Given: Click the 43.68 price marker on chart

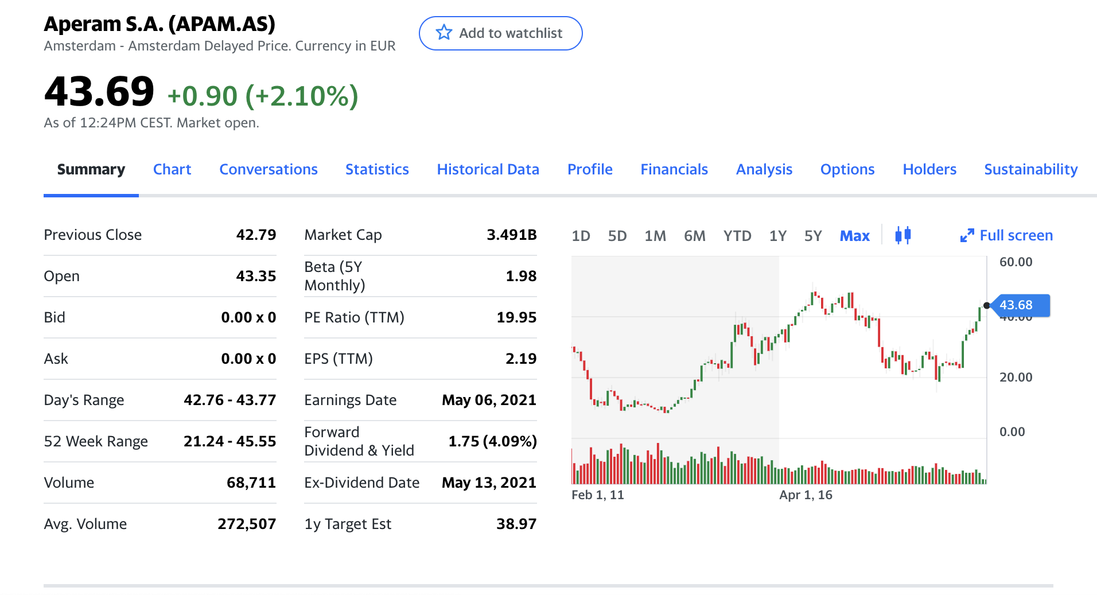Looking at the screenshot, I should (x=1020, y=305).
